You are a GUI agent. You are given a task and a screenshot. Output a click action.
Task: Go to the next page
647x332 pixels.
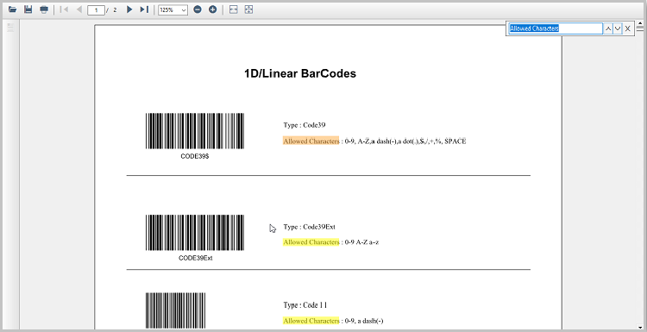pos(129,9)
